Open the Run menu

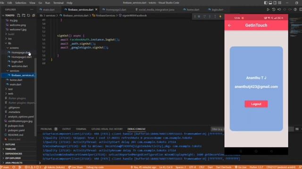click(48, 3)
